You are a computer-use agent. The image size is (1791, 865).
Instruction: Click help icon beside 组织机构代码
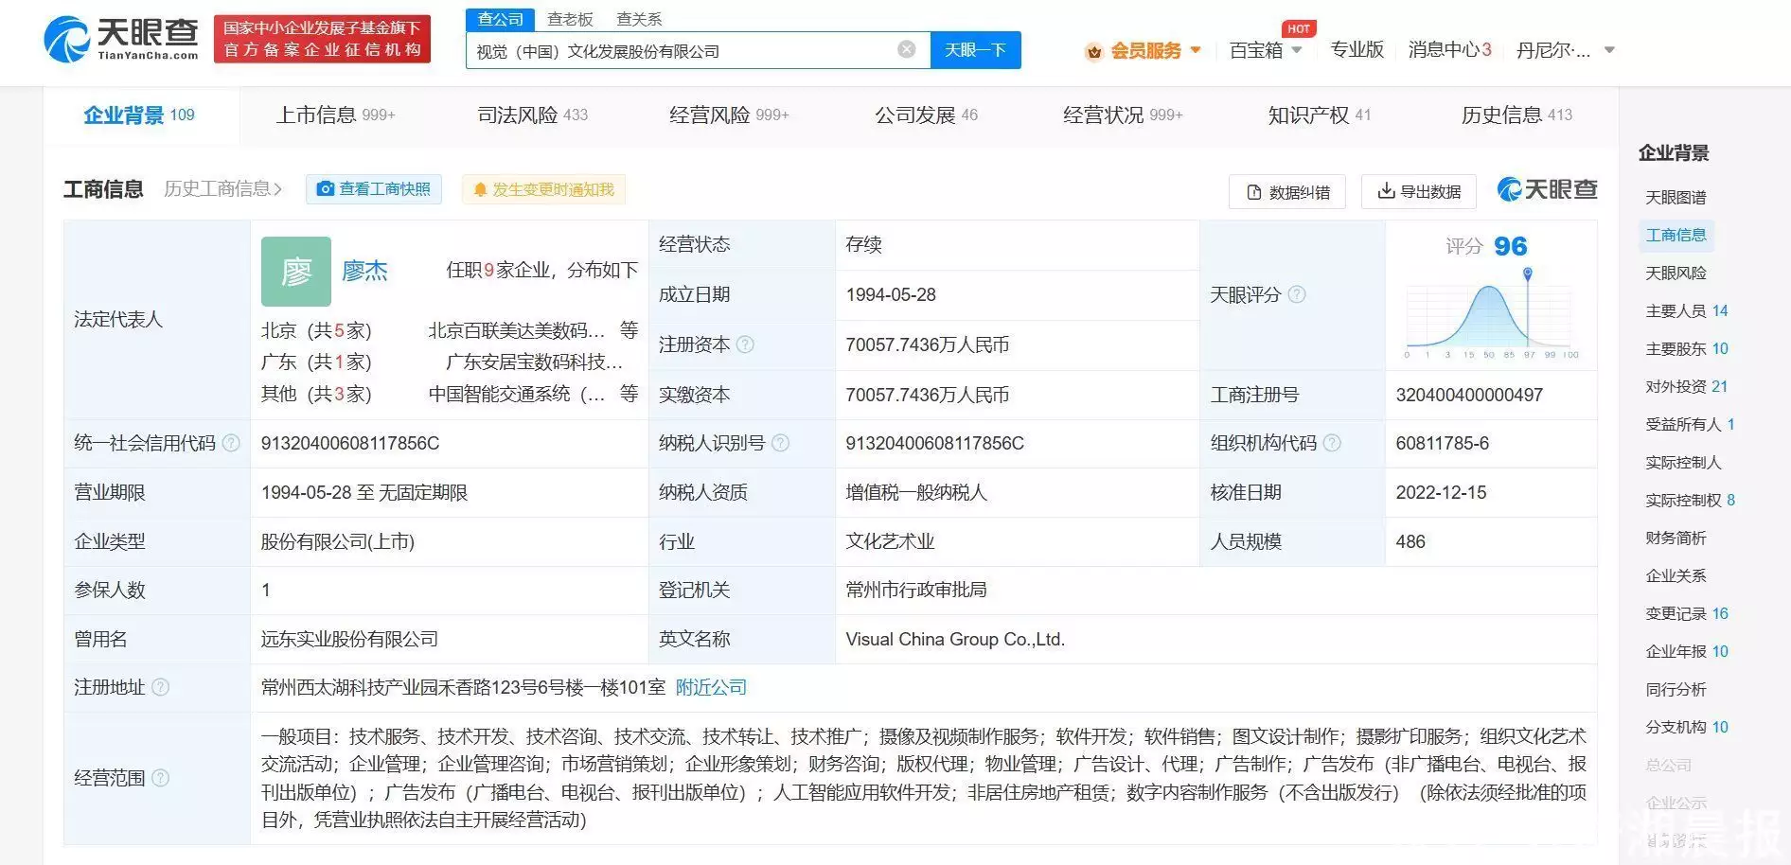1332,443
